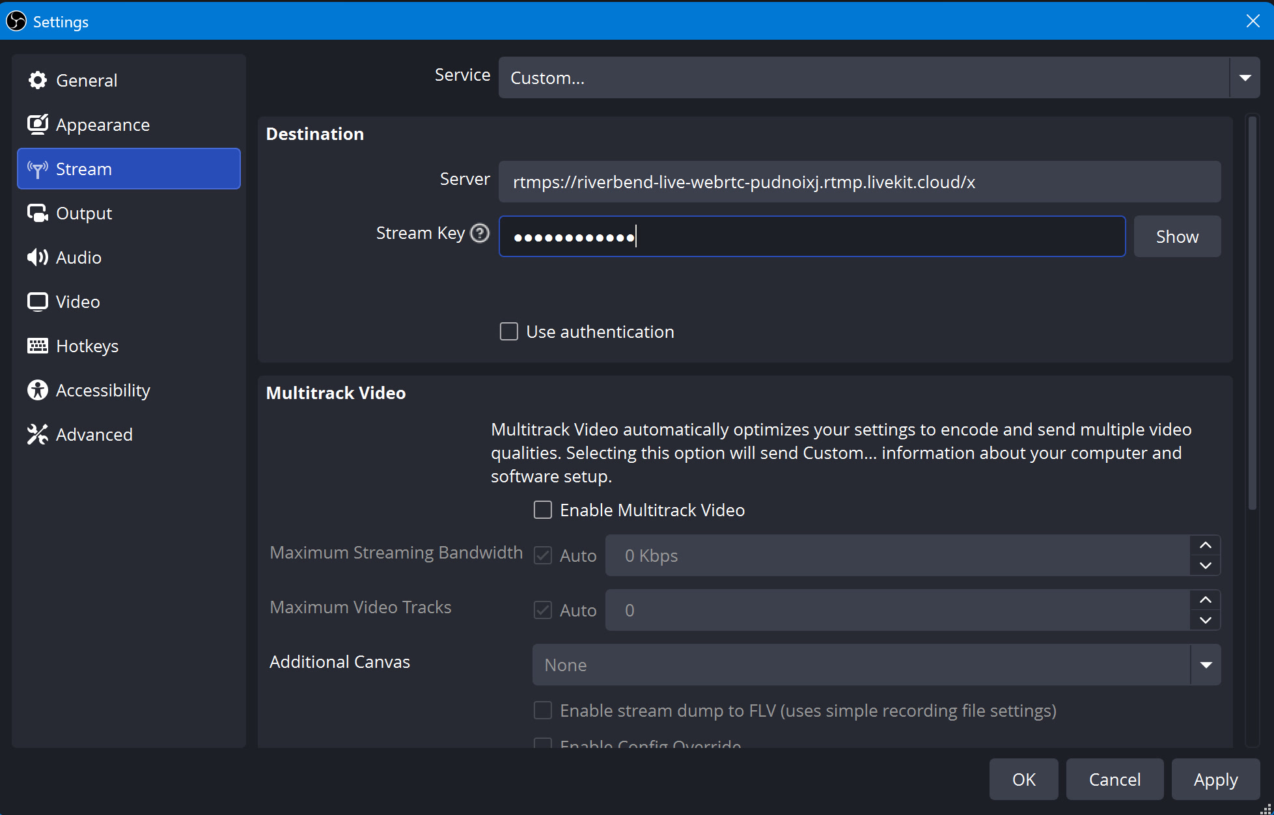Open the Additional Canvas dropdown showing None
Screen dimensions: 1274x815
(876, 665)
